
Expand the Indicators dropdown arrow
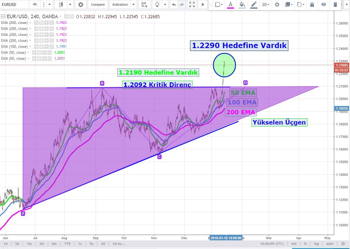pos(133,4)
